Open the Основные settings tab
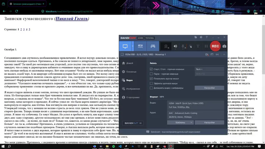This screenshot has width=265, height=149. click(129, 72)
